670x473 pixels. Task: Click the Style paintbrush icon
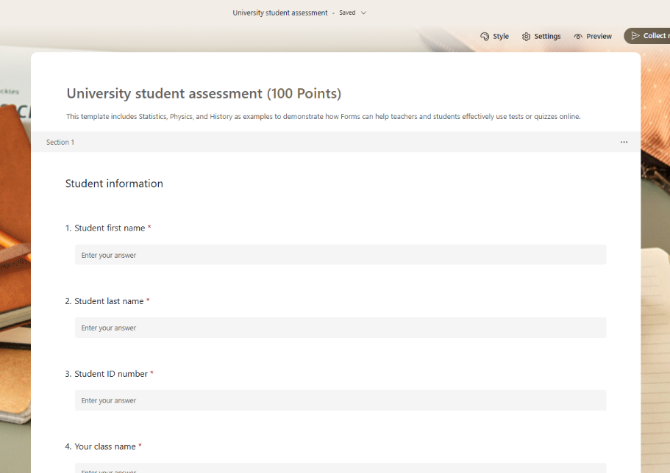pyautogui.click(x=484, y=35)
